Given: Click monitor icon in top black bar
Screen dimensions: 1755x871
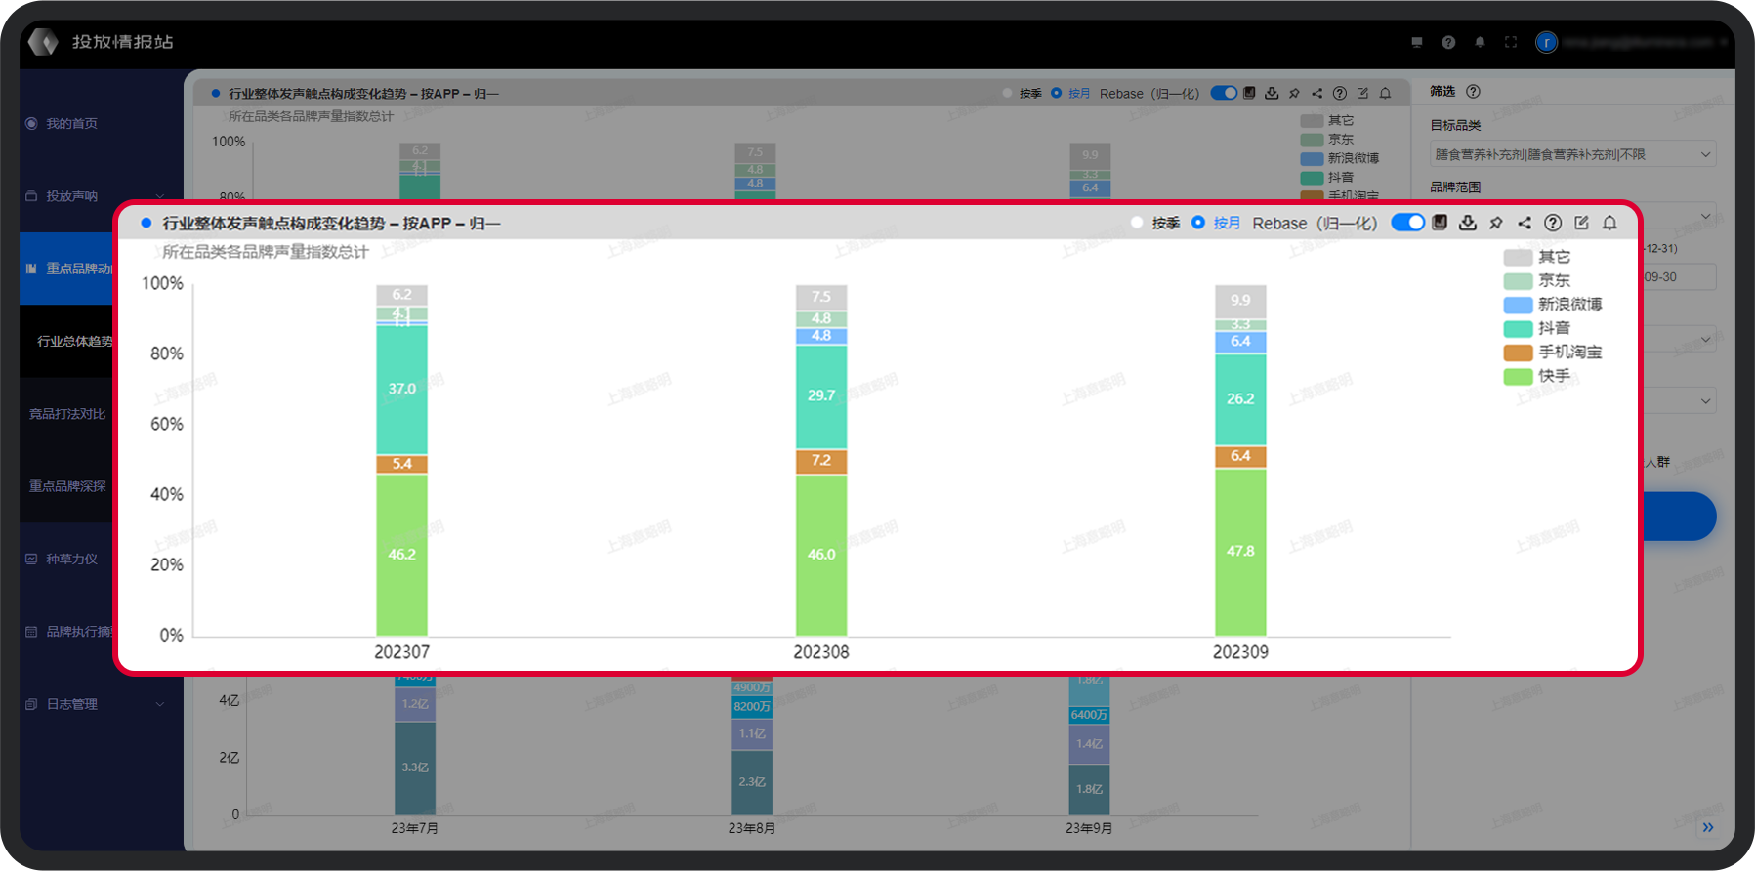Looking at the screenshot, I should (1417, 42).
